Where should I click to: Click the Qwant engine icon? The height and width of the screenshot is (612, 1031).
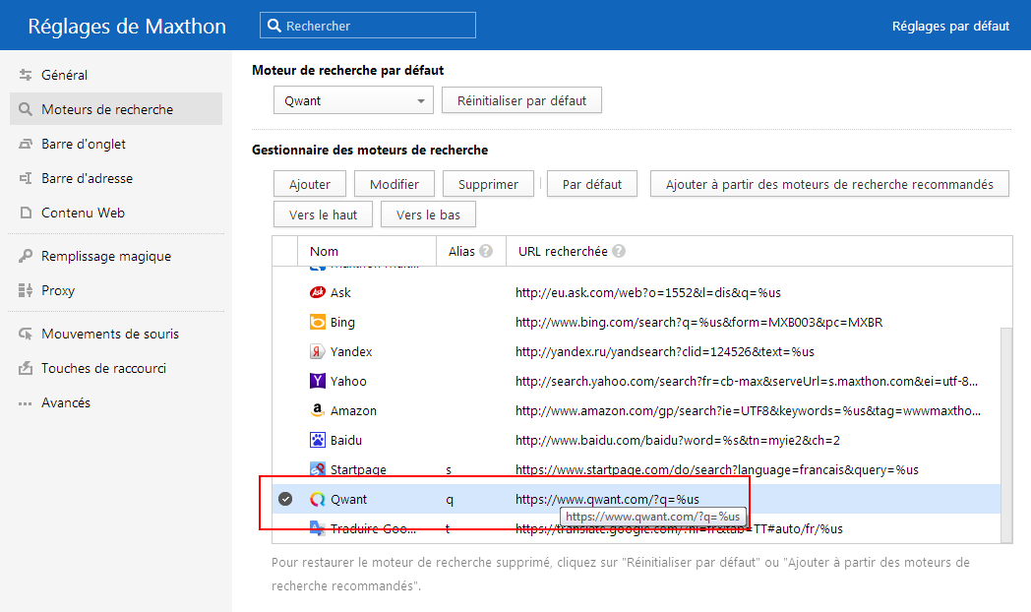click(x=318, y=499)
